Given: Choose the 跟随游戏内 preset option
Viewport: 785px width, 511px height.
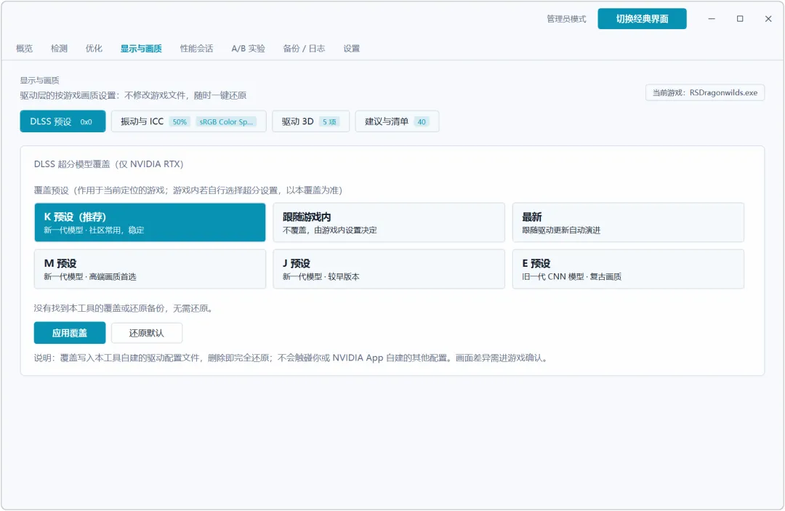Looking at the screenshot, I should tap(389, 222).
